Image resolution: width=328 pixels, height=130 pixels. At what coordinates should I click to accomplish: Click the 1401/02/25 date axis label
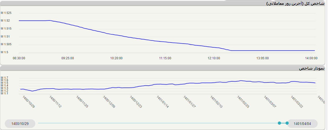pos(243,102)
